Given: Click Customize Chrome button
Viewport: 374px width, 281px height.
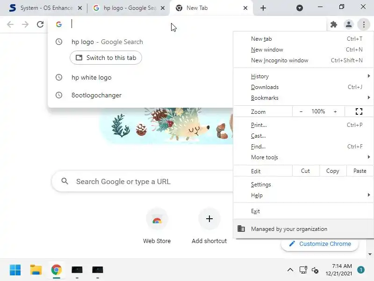Looking at the screenshot, I should click(320, 244).
